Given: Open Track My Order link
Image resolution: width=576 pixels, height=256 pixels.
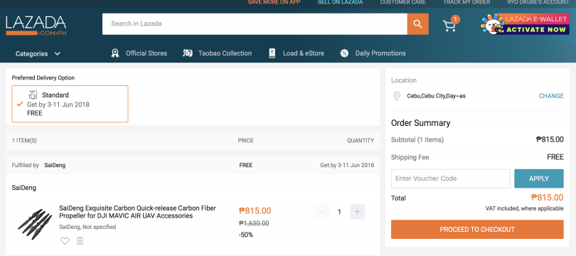Looking at the screenshot, I should point(466,2).
